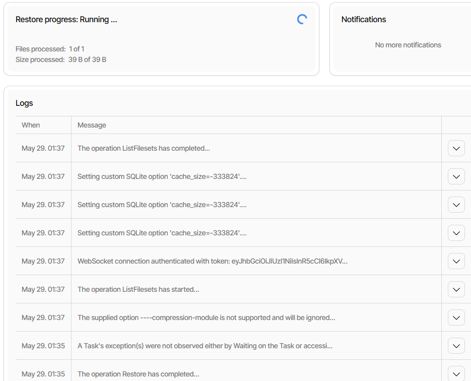Click the Task's exception(s) not observed message
Viewport: 471px width, 381px height.
205,346
